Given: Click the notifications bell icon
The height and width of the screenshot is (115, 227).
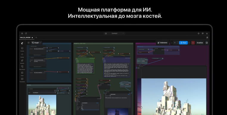Looking at the screenshot, I should (198, 33).
